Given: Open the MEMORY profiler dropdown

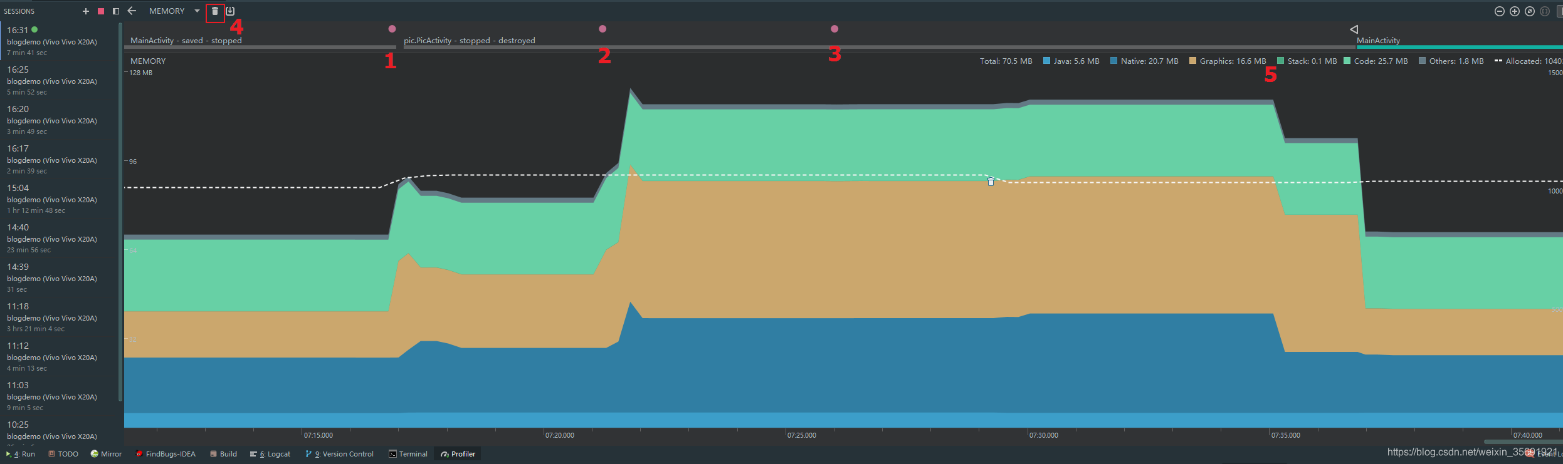Looking at the screenshot, I should tap(174, 11).
